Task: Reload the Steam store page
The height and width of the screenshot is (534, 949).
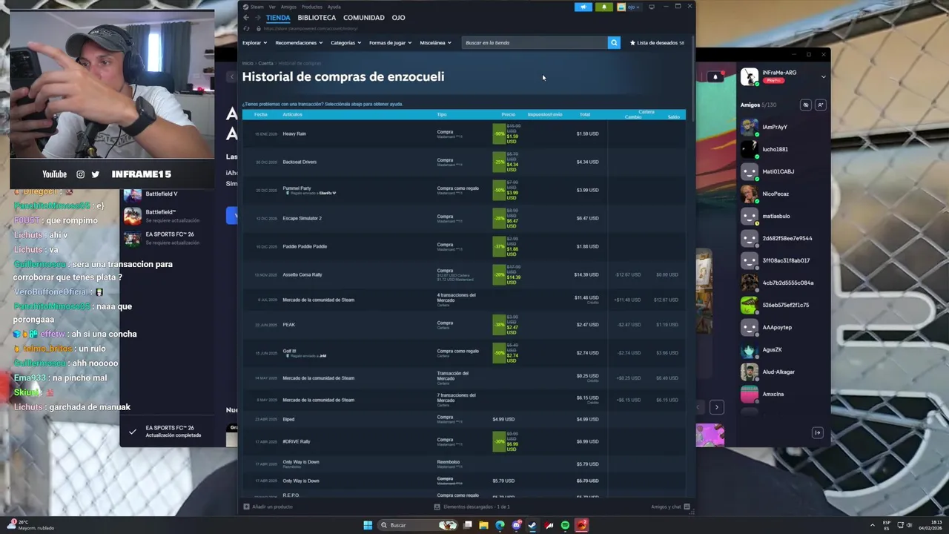Action: tap(246, 28)
